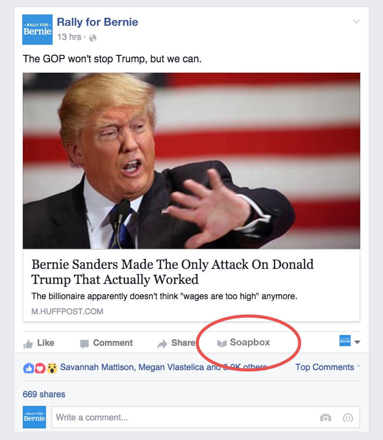Viewport: 383px width, 440px height.
Task: Open the Rally for Bernie page name link
Action: coord(98,22)
